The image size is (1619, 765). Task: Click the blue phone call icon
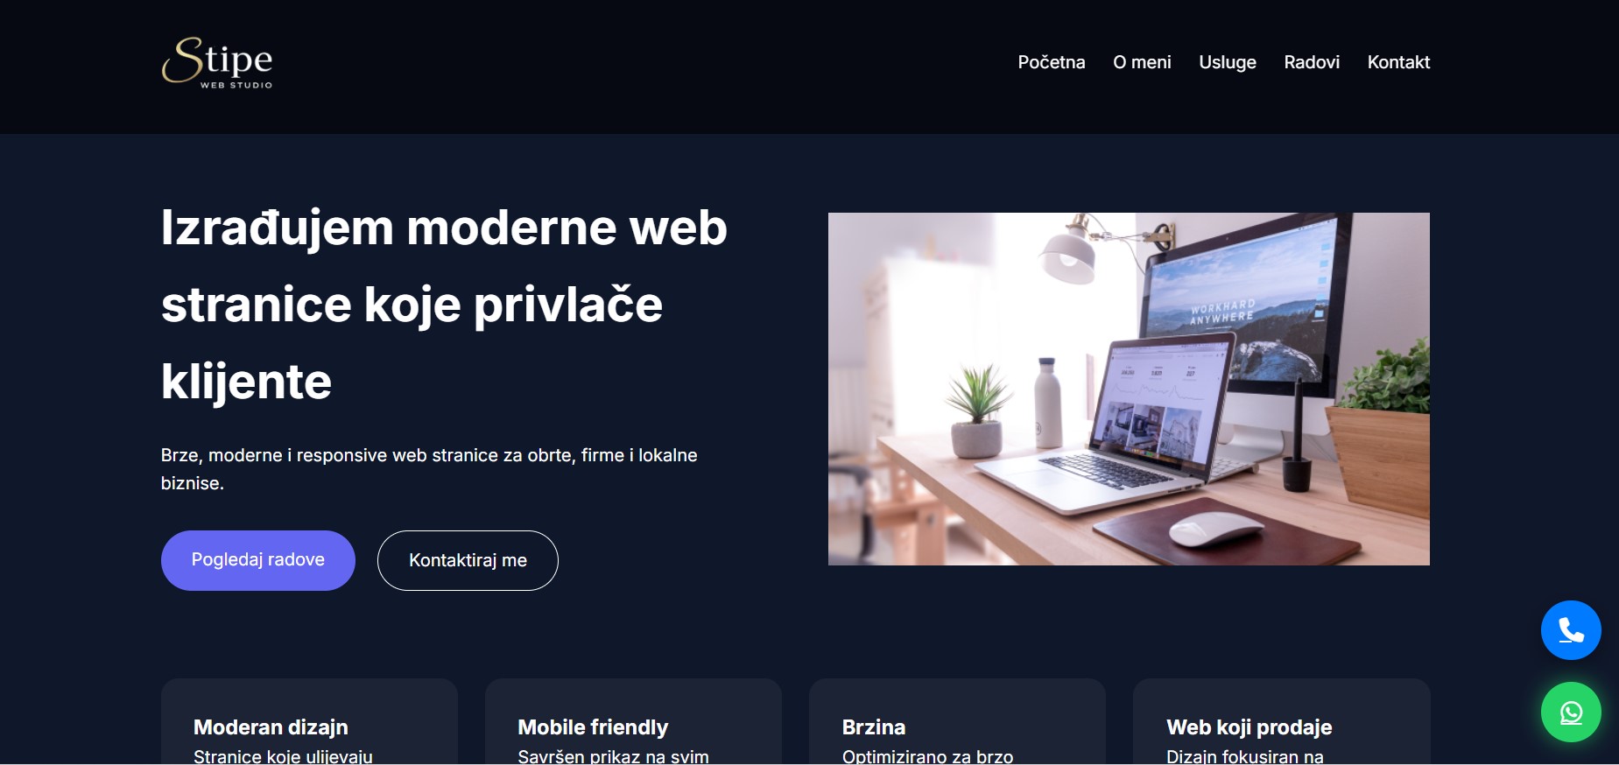pos(1571,630)
